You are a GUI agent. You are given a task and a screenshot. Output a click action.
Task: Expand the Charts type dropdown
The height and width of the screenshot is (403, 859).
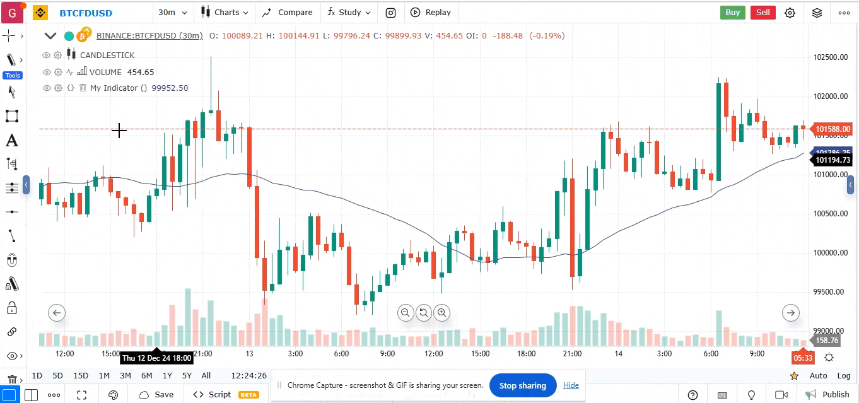225,12
